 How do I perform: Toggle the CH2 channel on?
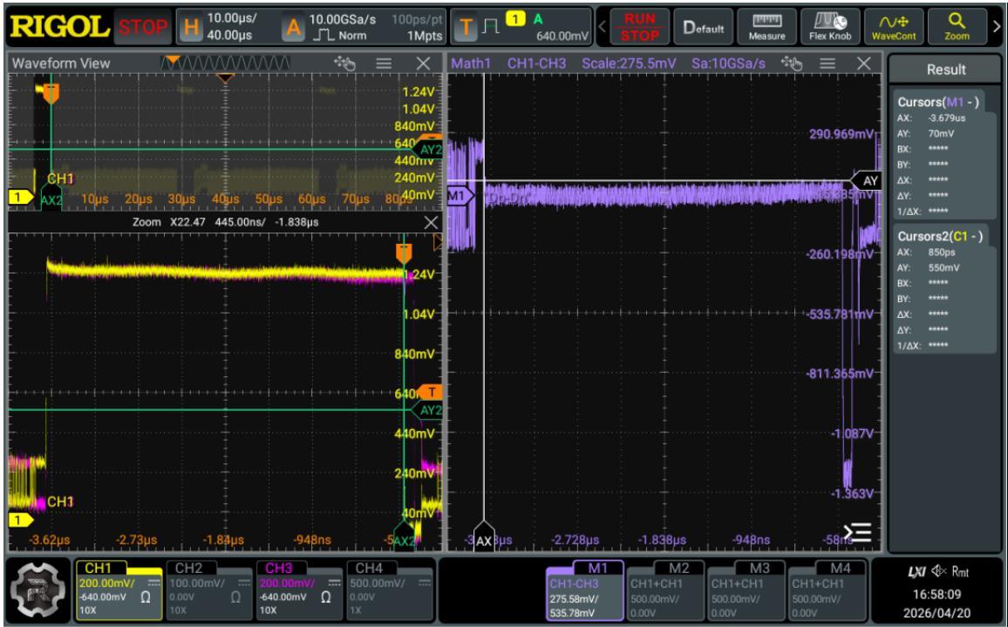209,590
